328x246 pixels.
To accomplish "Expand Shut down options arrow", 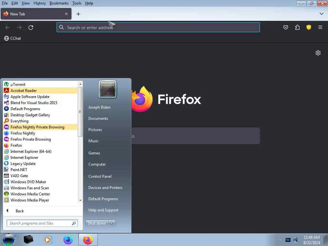I will tap(112, 223).
